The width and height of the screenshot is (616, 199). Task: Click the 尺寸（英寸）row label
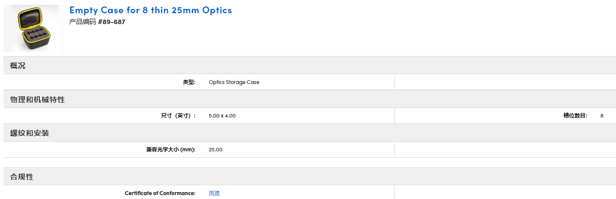click(x=178, y=116)
